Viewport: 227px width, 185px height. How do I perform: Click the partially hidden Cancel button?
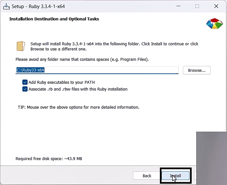195,176
